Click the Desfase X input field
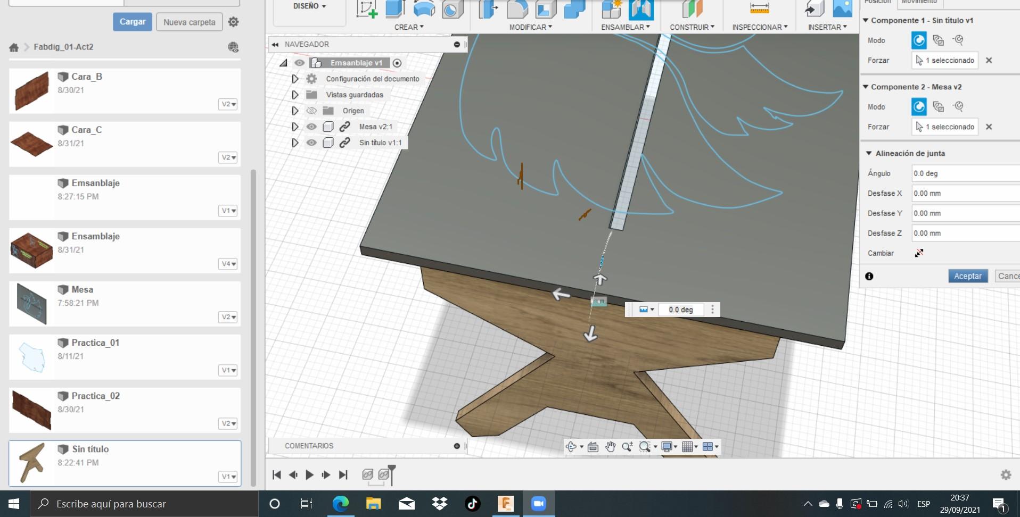The image size is (1020, 517). click(x=965, y=194)
